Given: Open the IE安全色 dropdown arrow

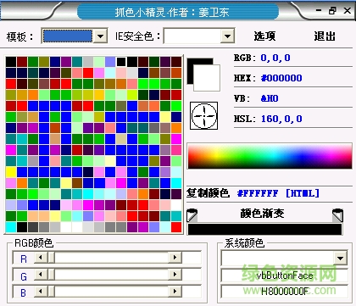Looking at the screenshot, I should tap(227, 36).
